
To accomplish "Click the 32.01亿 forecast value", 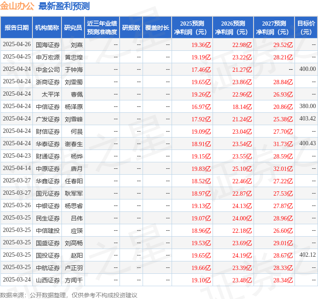I will click(x=283, y=169).
